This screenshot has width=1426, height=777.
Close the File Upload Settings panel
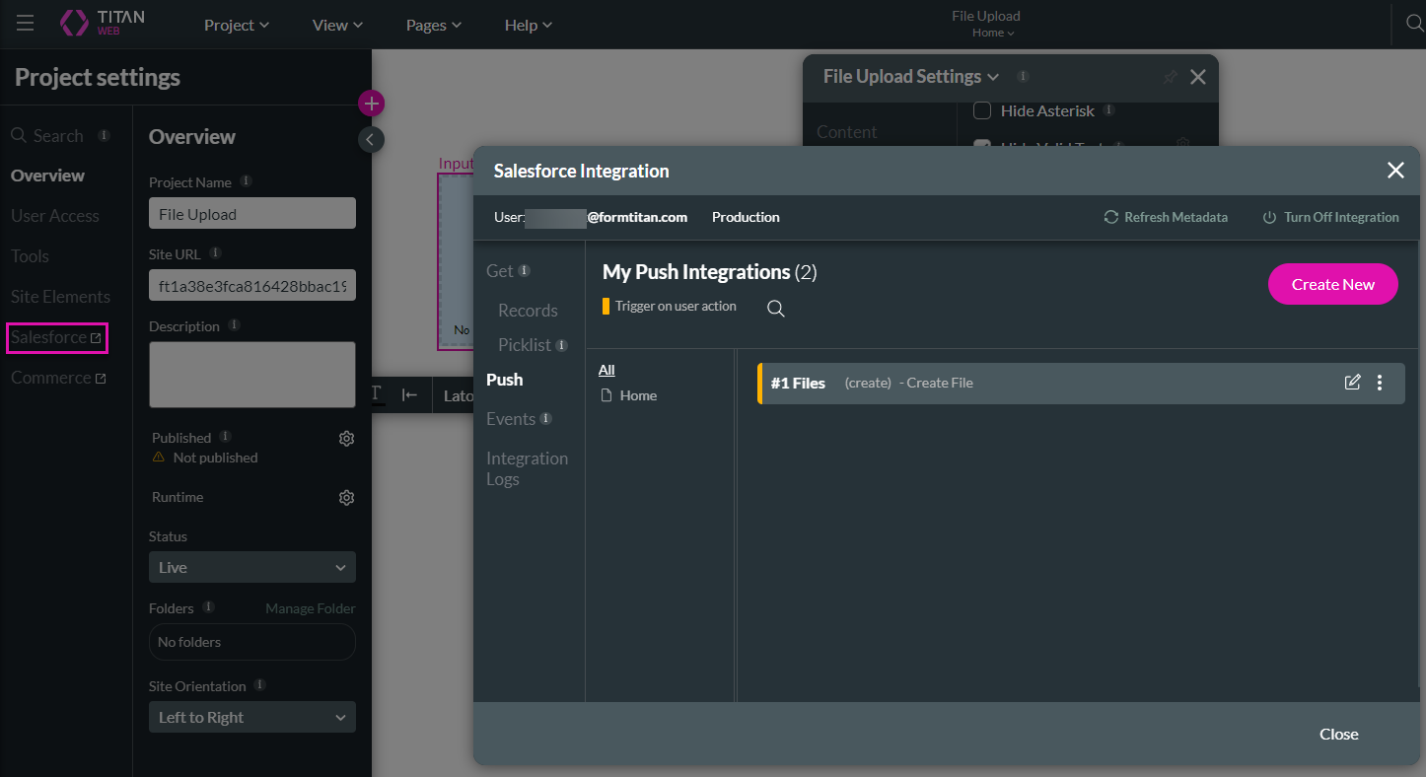click(1198, 77)
